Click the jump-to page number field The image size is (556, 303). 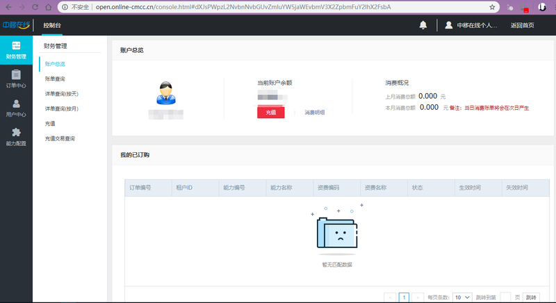coord(505,297)
